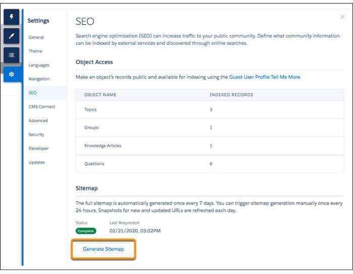Switch to Advanced settings

point(38,120)
